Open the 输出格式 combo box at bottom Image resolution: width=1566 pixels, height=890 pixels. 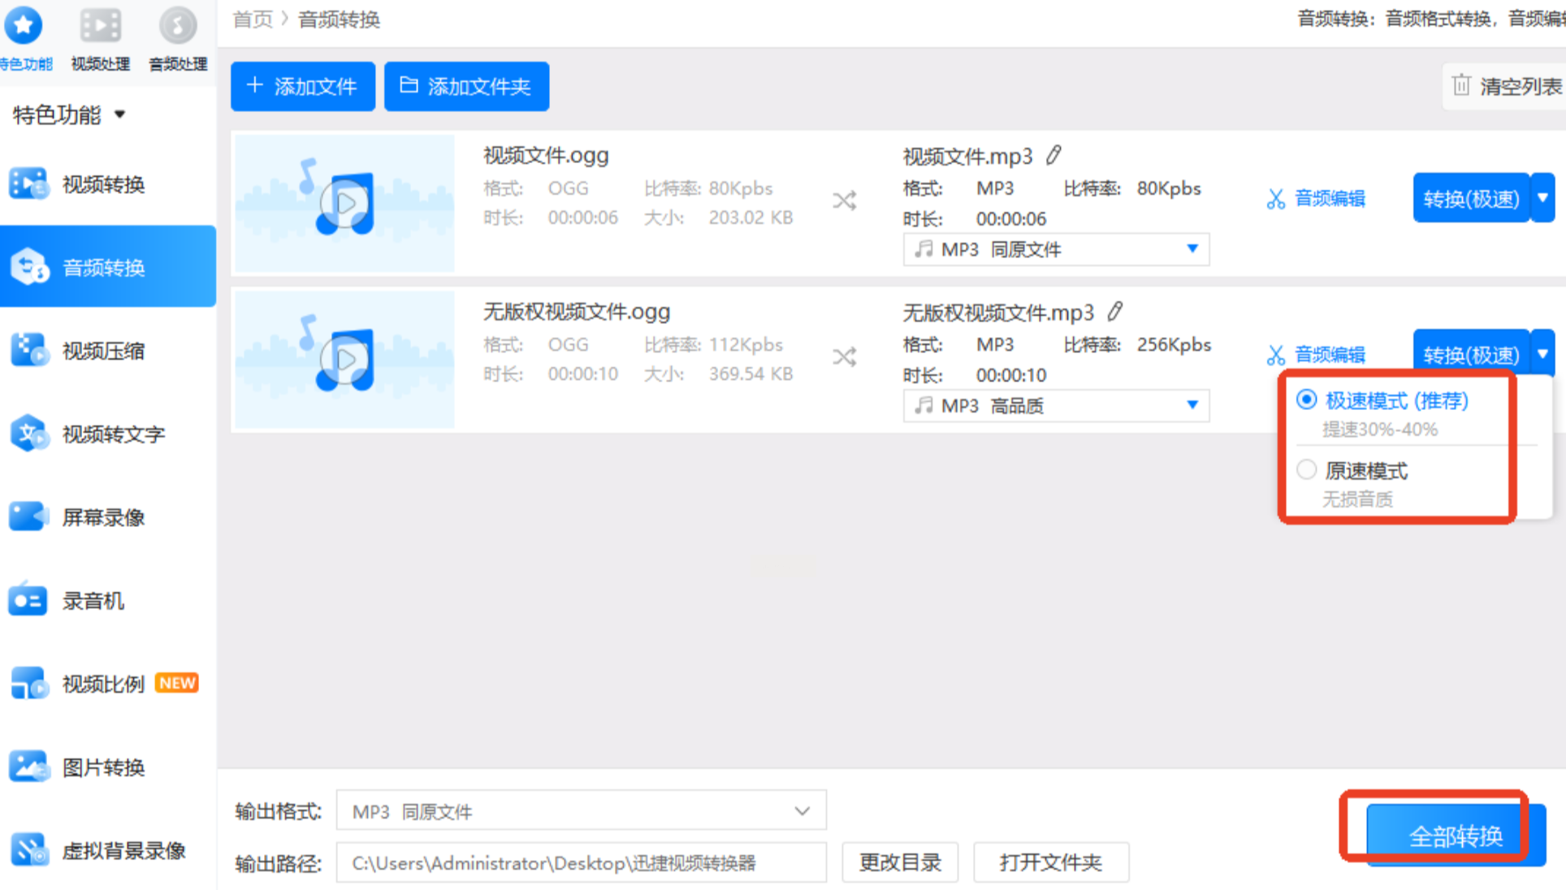click(x=581, y=810)
